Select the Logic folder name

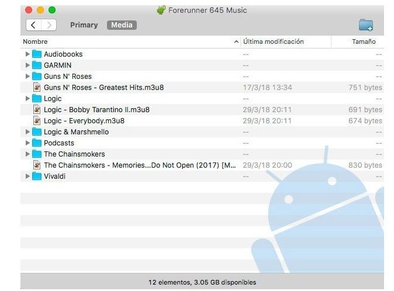click(x=53, y=98)
